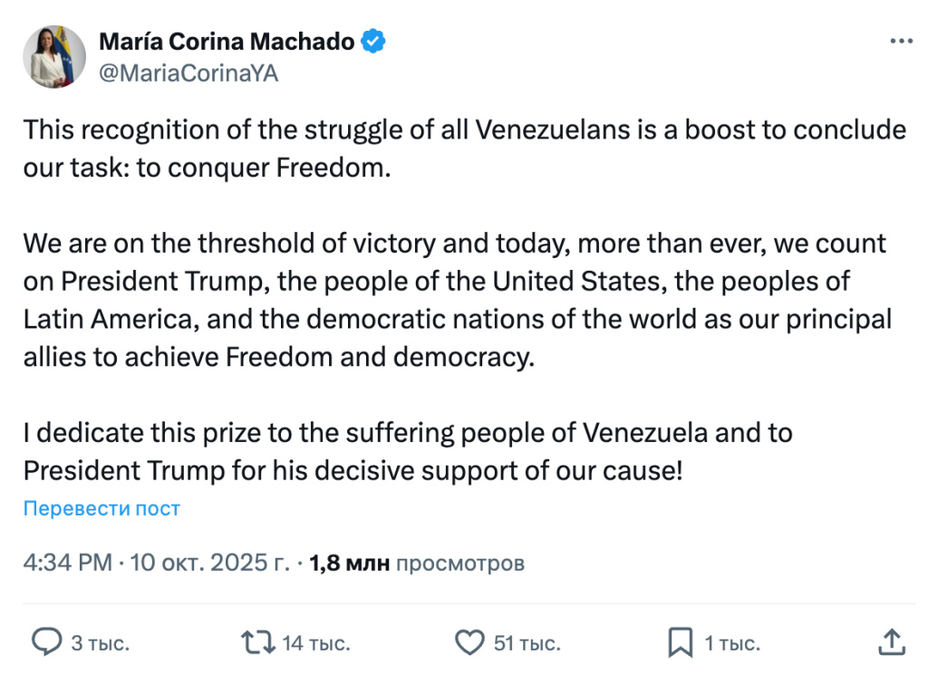The image size is (928, 674).
Task: Click the "Перевести пост" translate link
Action: pos(101,508)
